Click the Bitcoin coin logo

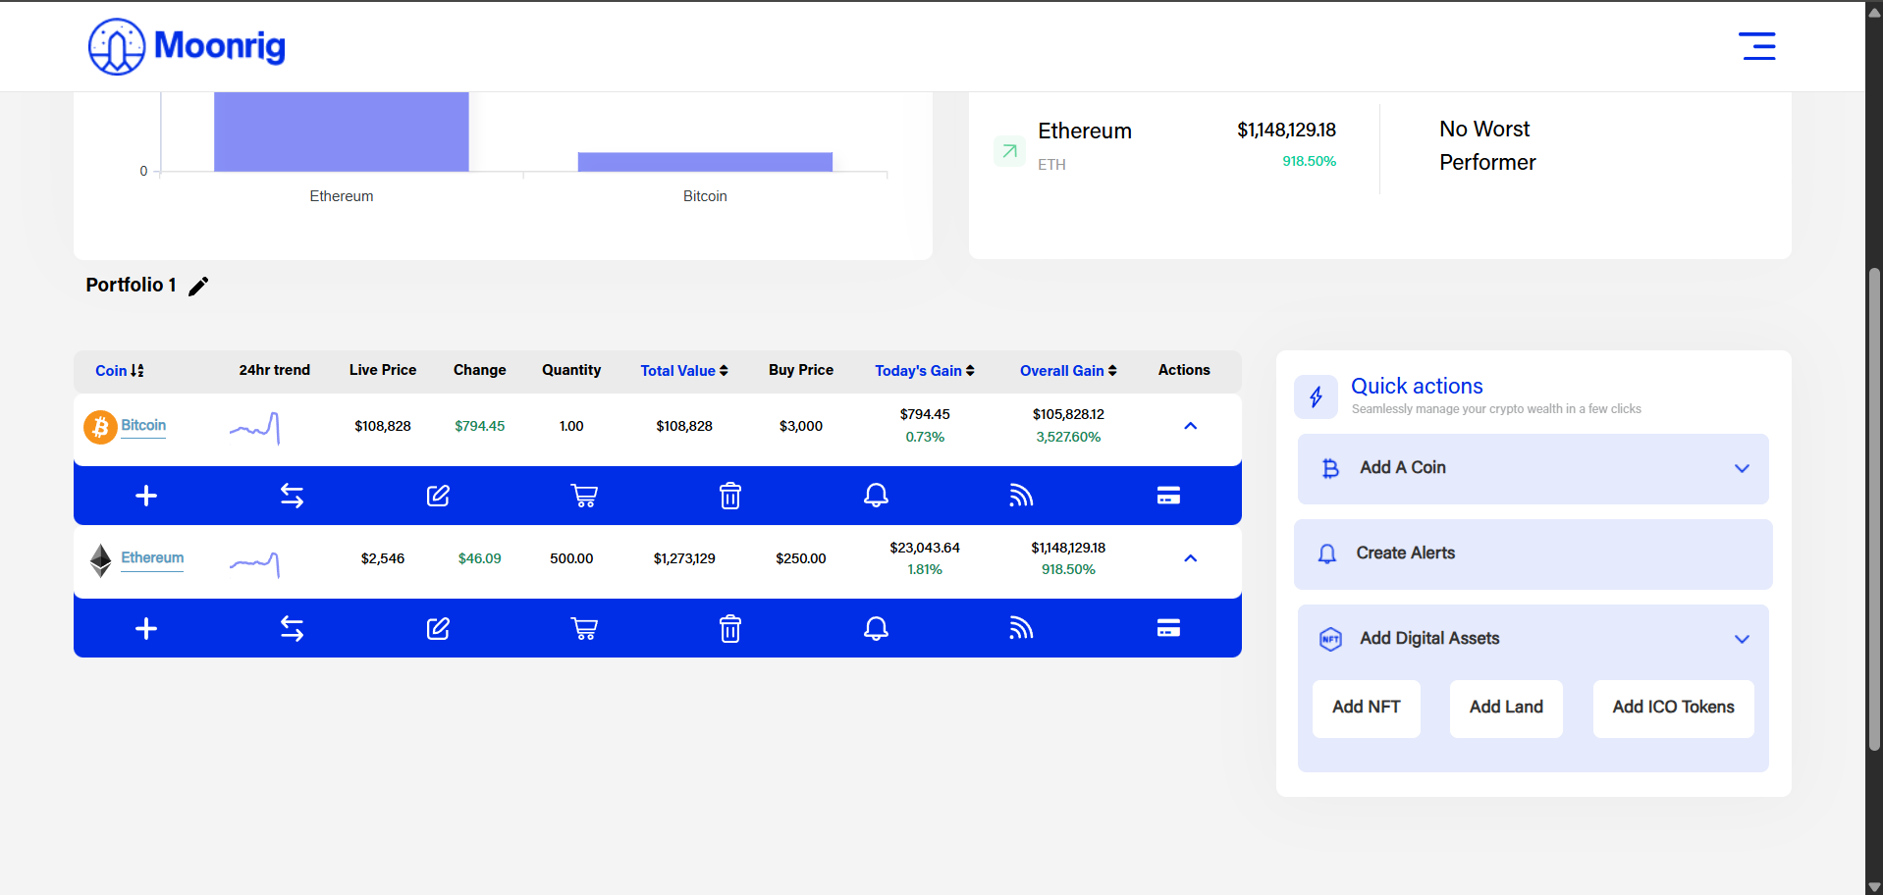100,427
